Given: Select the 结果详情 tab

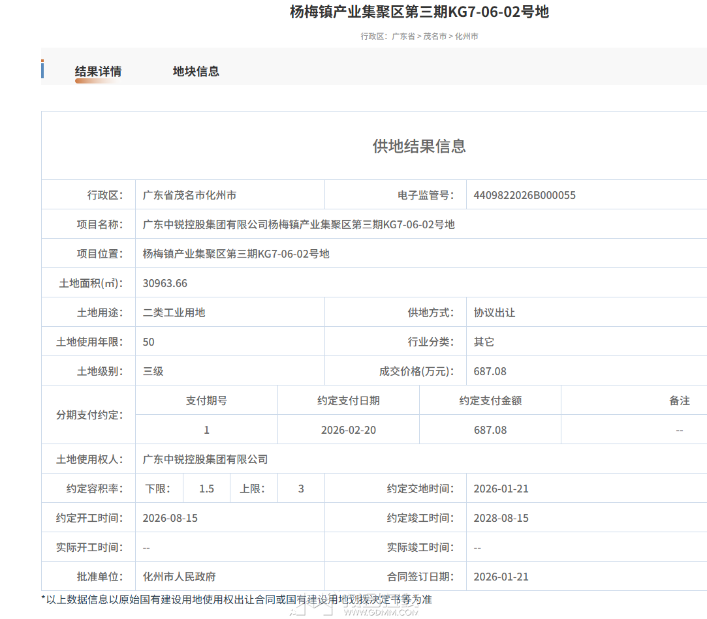Looking at the screenshot, I should [x=98, y=72].
